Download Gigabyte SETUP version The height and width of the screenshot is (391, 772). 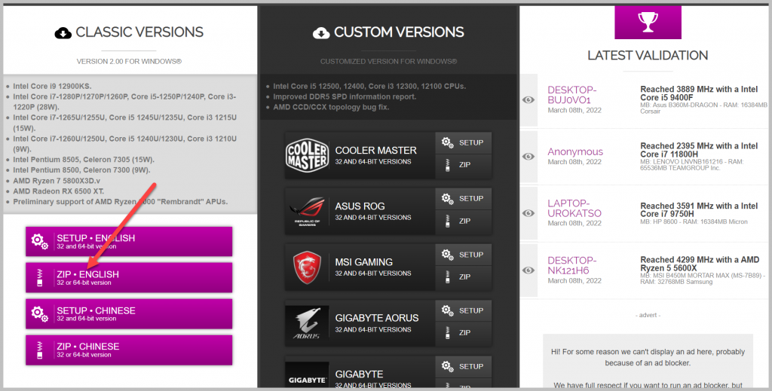tap(464, 366)
